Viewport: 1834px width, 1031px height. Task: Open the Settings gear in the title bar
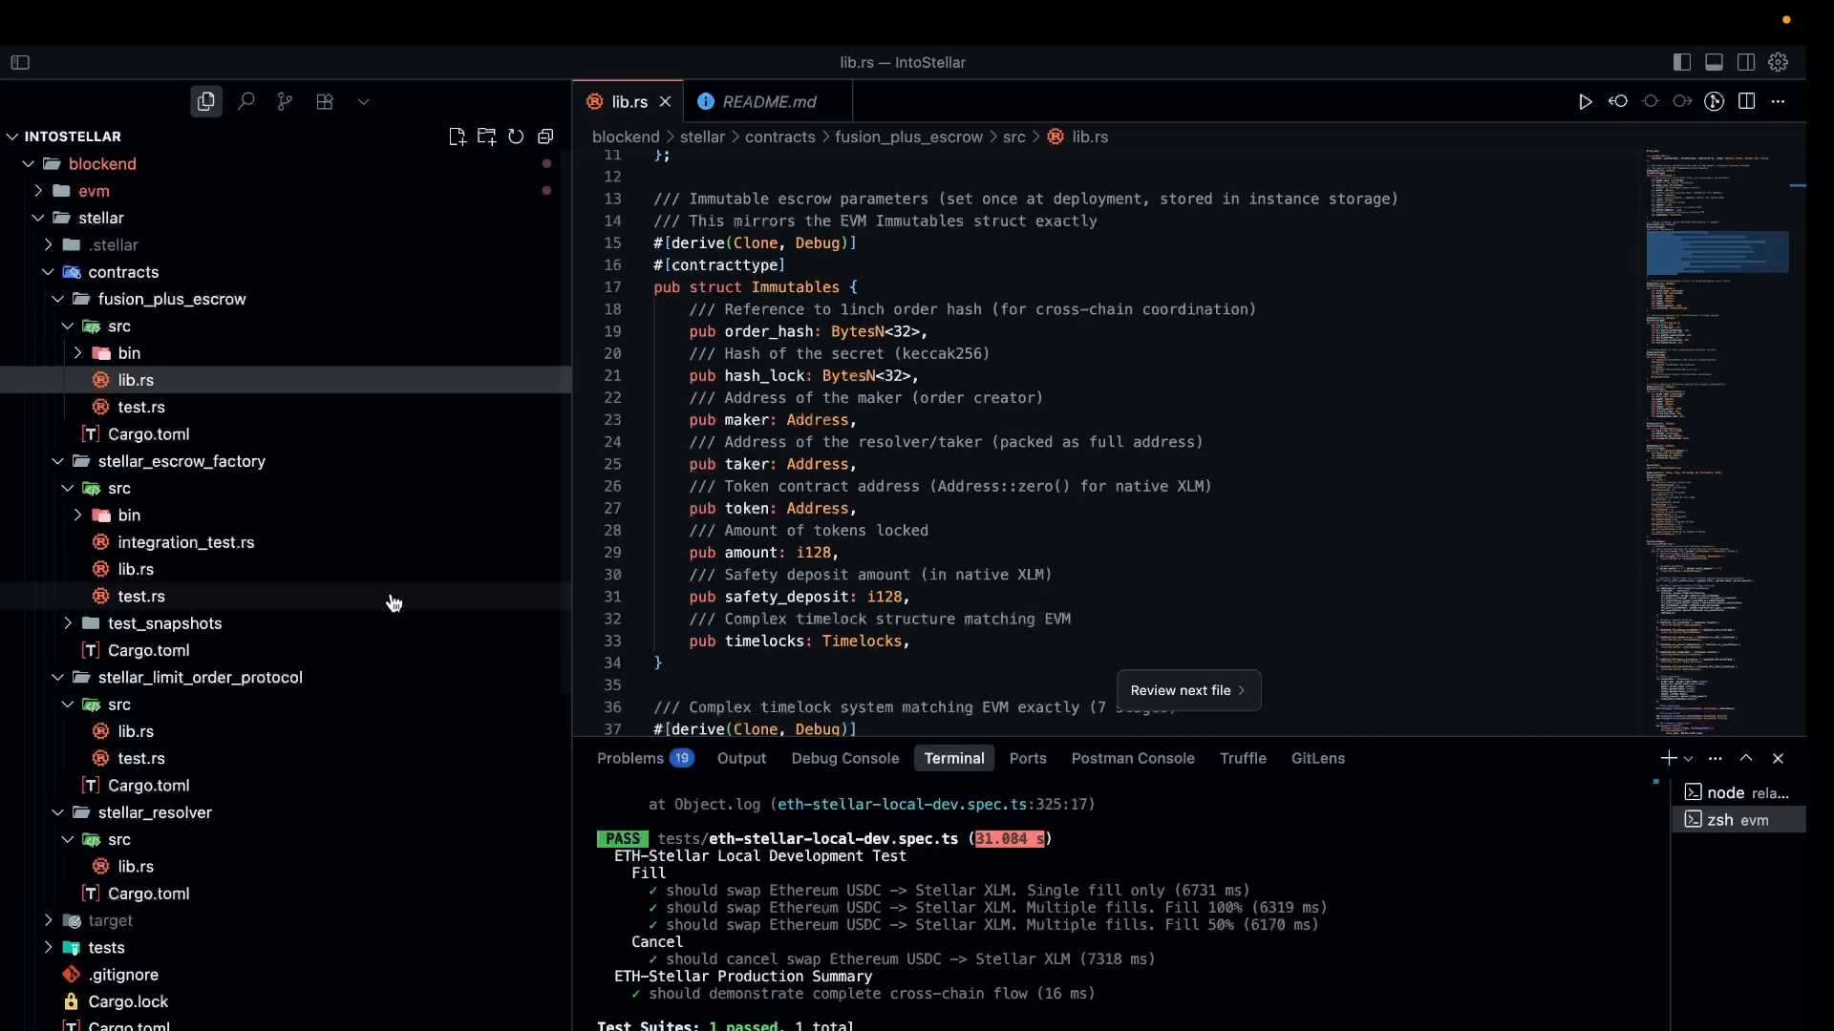tap(1779, 62)
